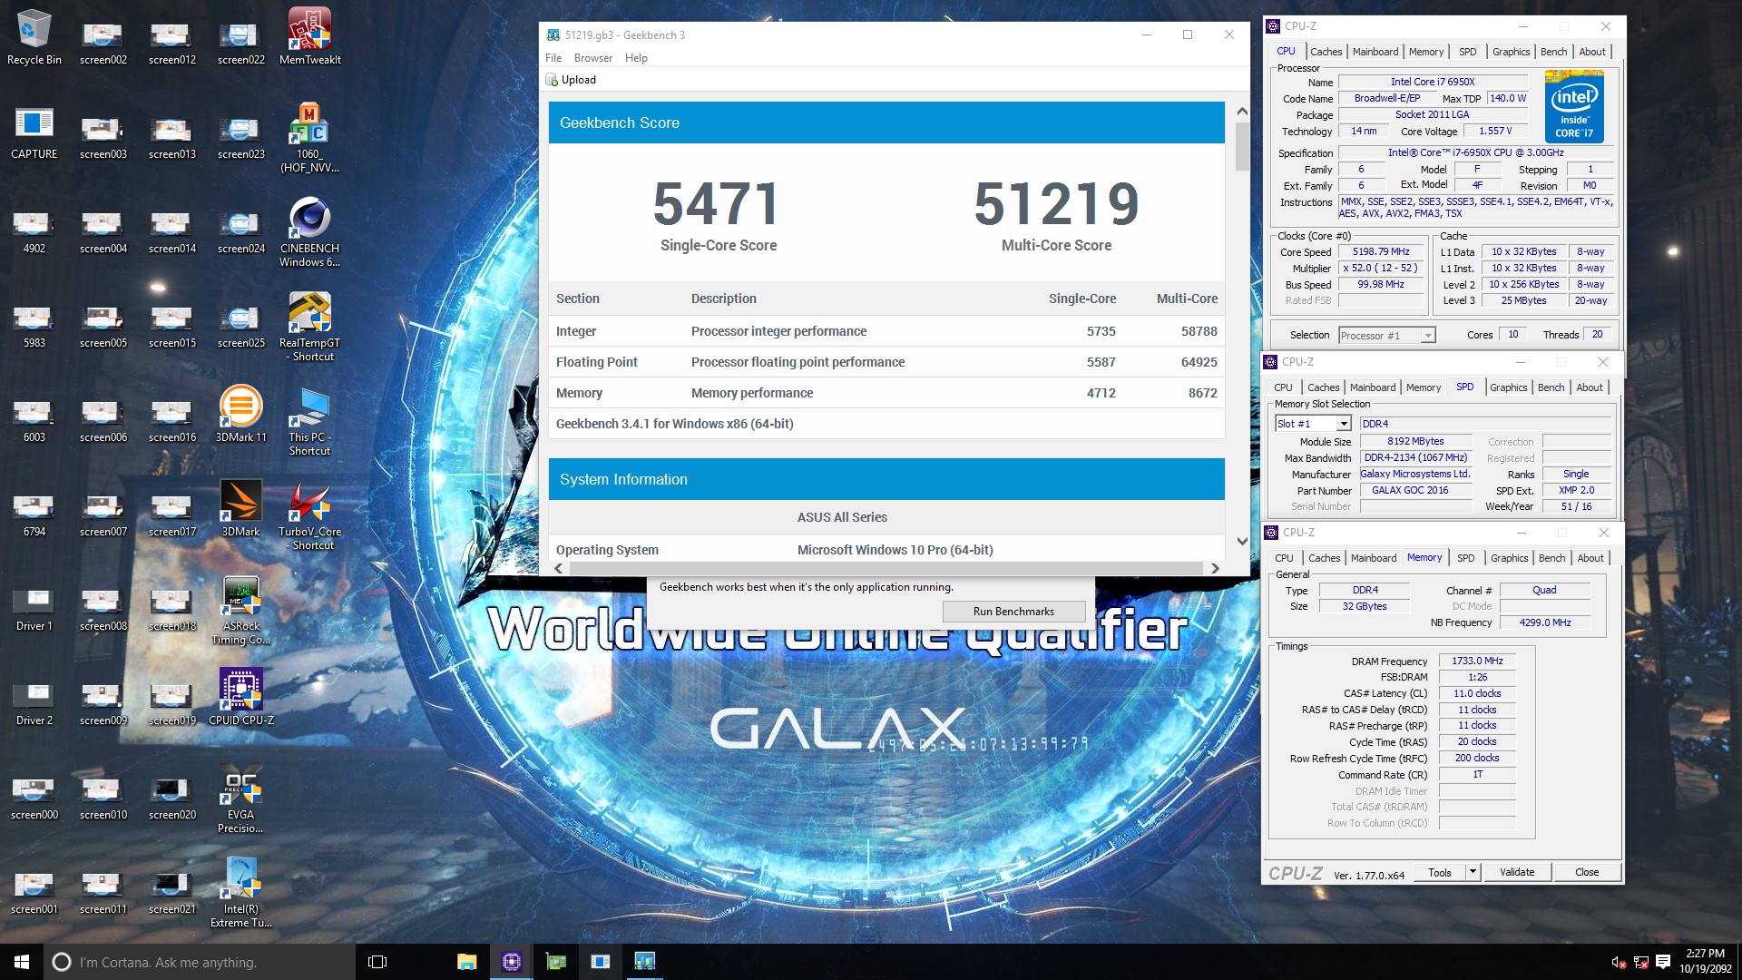Select Floating Point single-core score 5587
This screenshot has width=1742, height=980.
point(1101,362)
